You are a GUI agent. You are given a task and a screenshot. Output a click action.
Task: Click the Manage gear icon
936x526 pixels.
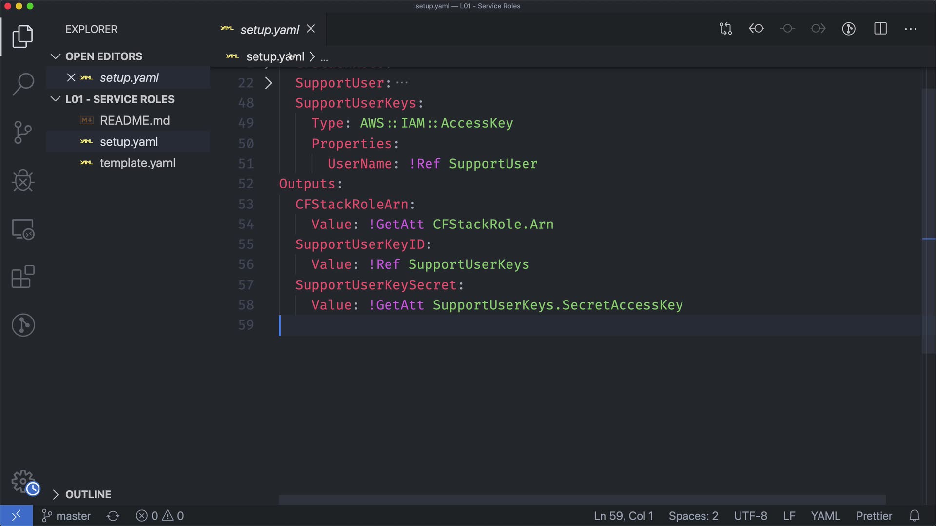[23, 481]
